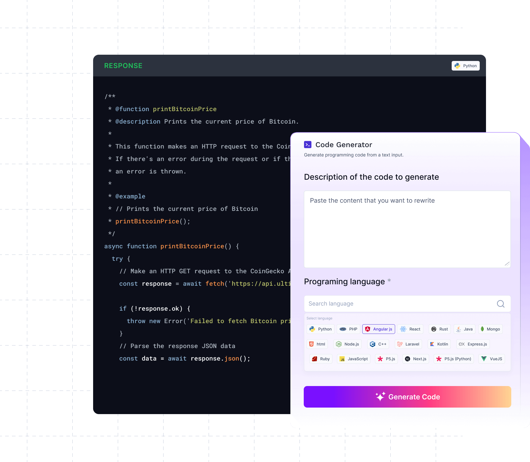Choose the Laravel language option
Image resolution: width=530 pixels, height=462 pixels.
click(408, 344)
